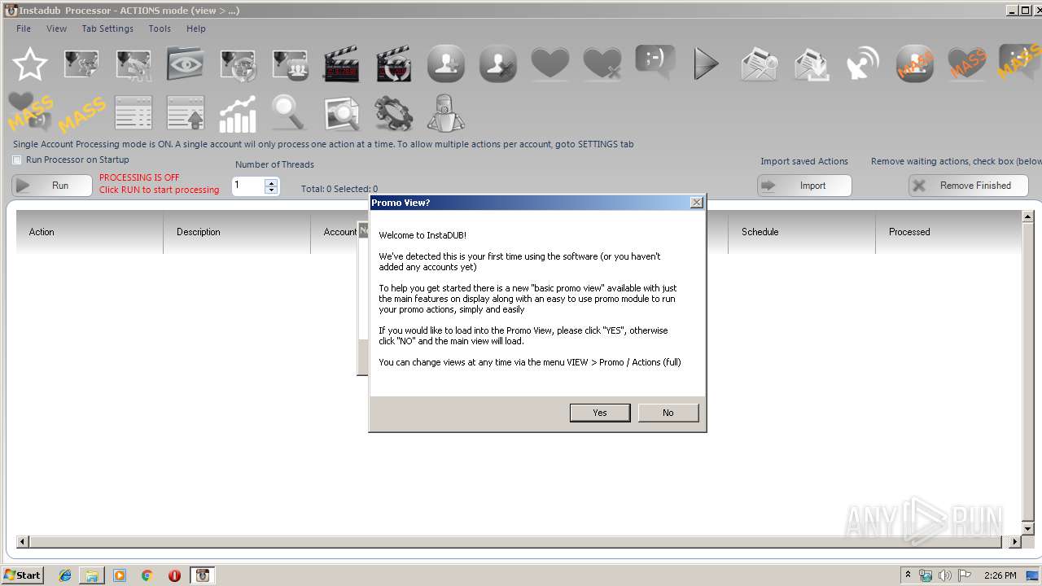Image resolution: width=1042 pixels, height=586 pixels.
Task: Click the horizontal scrollbar right arrow
Action: click(1015, 541)
